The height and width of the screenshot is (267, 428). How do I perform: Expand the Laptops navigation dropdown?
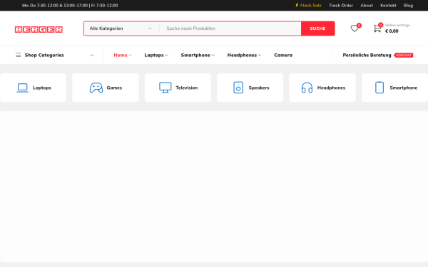point(156,55)
